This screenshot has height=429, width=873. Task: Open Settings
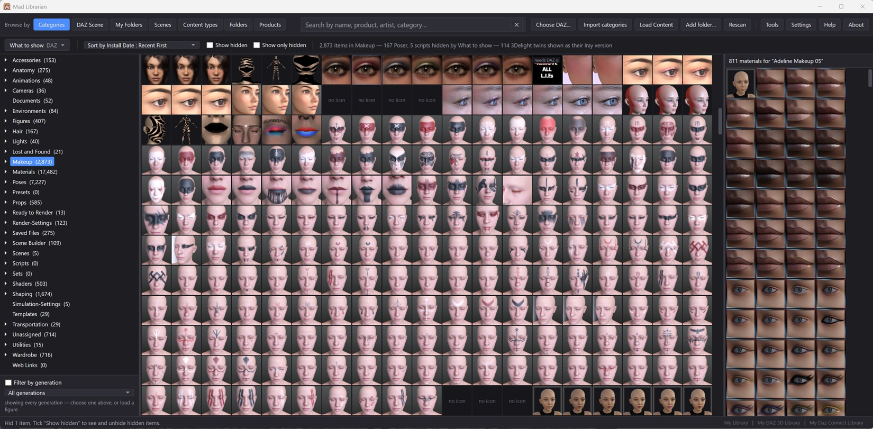(801, 25)
